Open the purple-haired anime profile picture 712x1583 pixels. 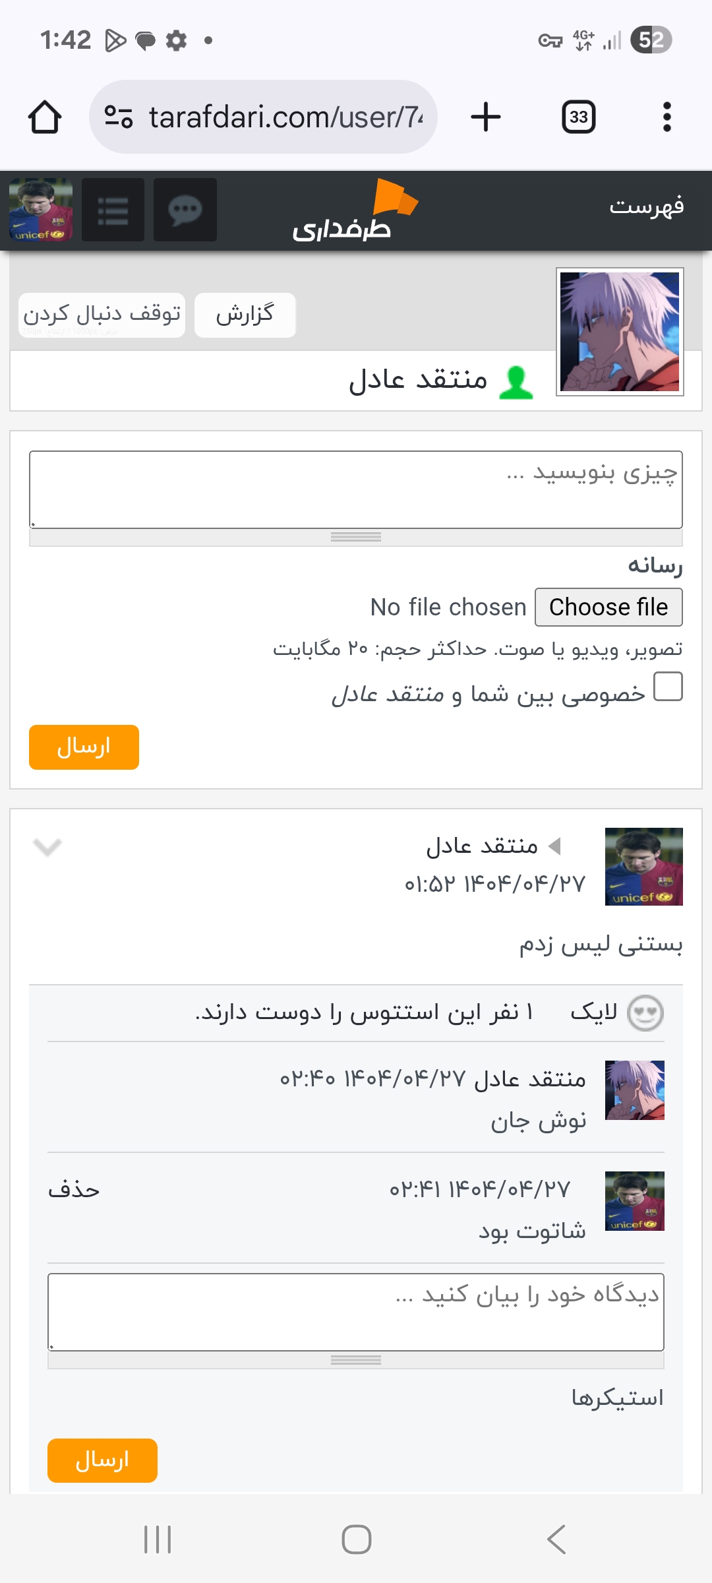(620, 332)
